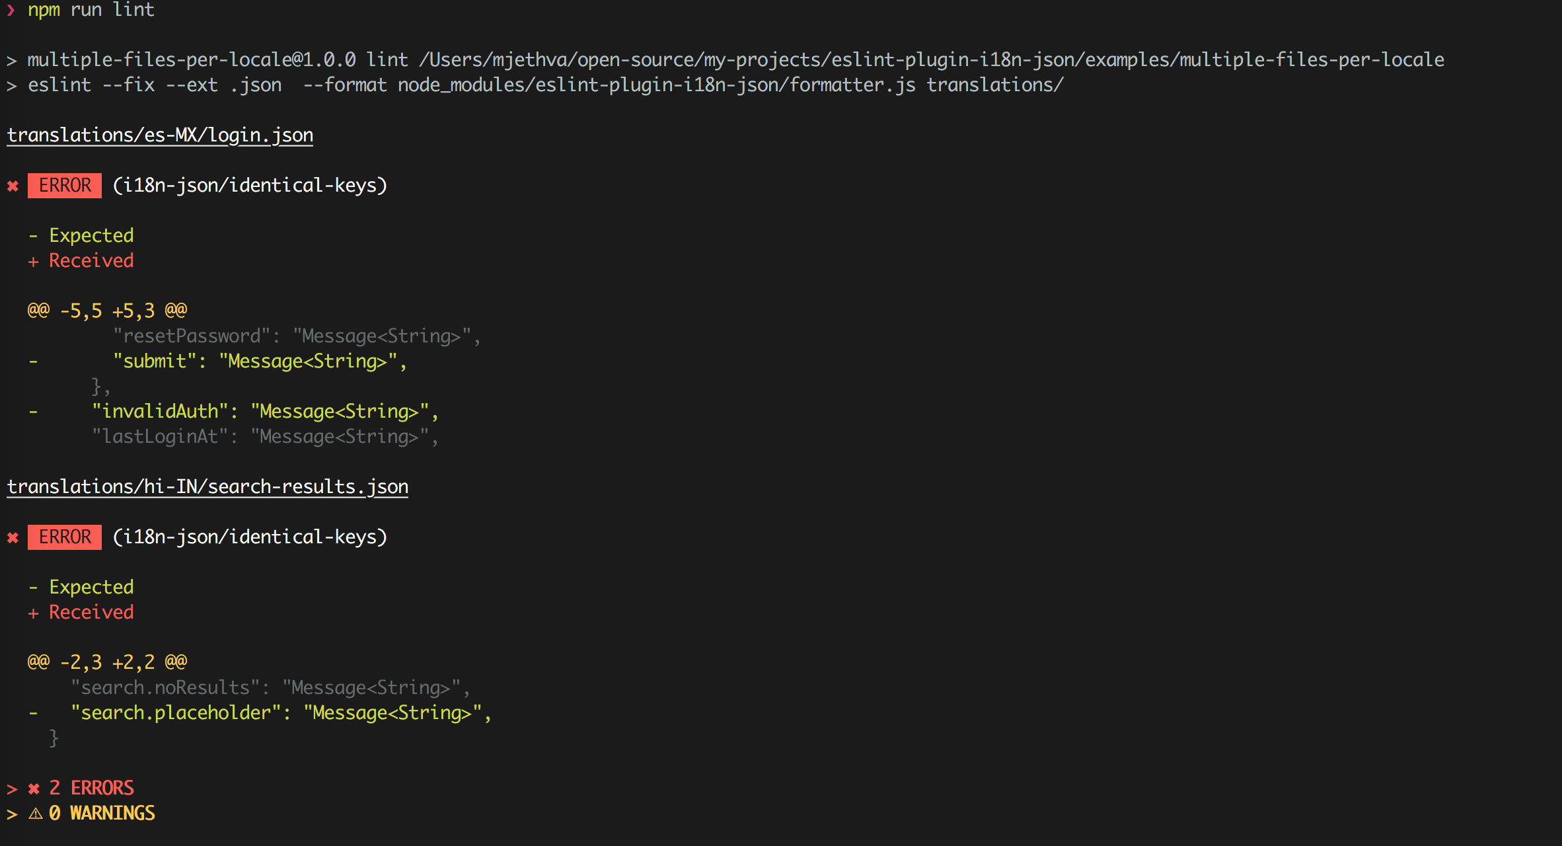
Task: Click the warning triangle icon beside 0 WARNINGS
Action: 36,814
